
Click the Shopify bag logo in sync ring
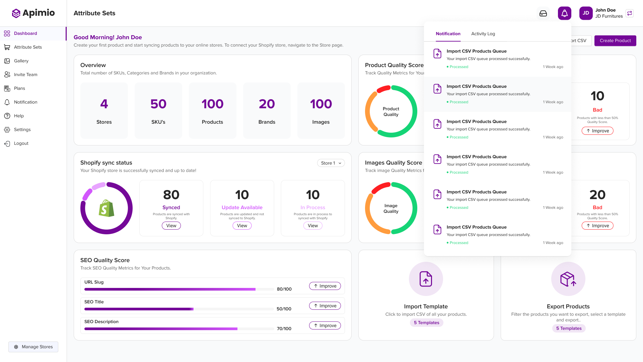pyautogui.click(x=106, y=208)
